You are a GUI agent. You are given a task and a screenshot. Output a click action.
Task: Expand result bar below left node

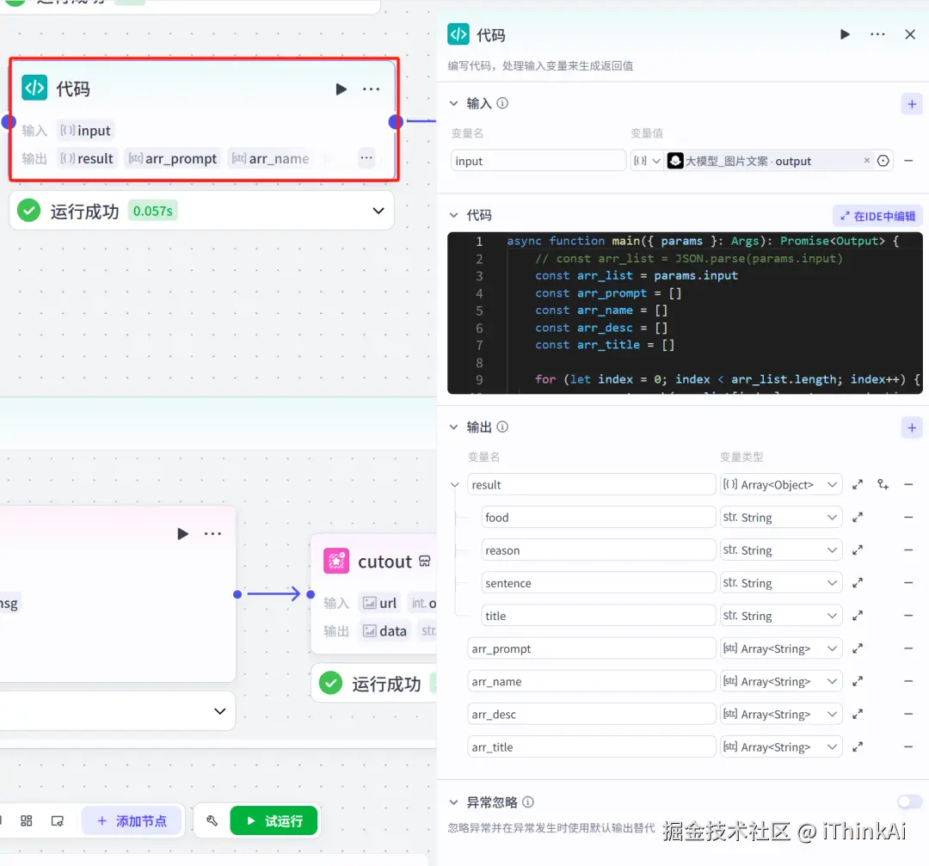(220, 711)
